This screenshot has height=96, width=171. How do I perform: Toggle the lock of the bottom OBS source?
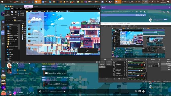click(x=126, y=75)
